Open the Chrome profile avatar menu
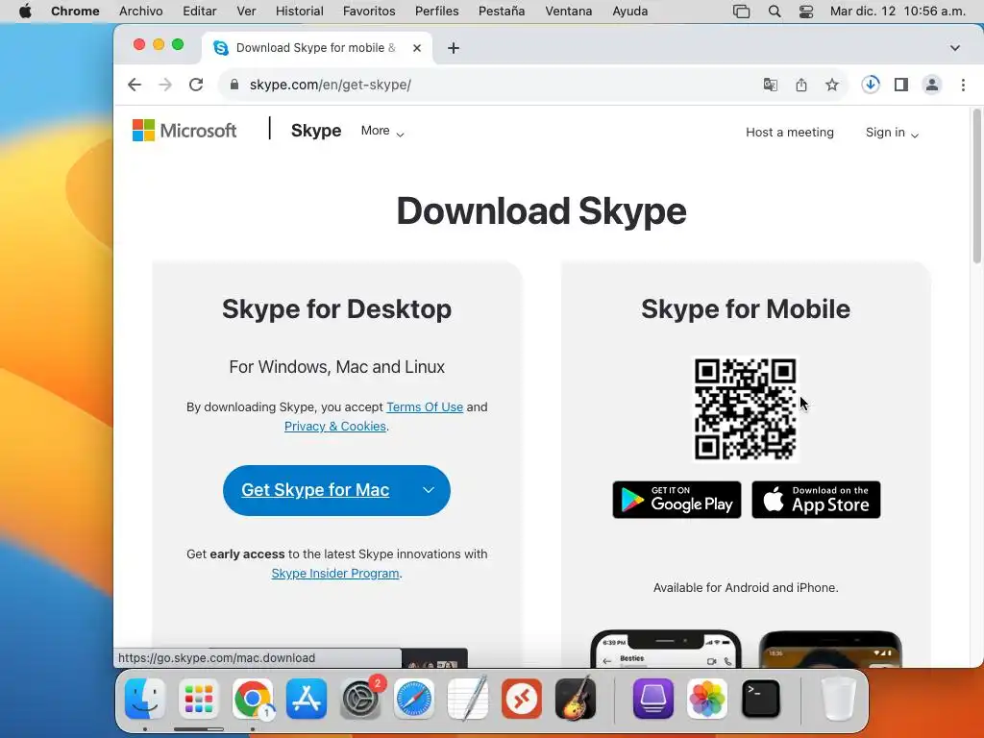This screenshot has height=738, width=984. 932,85
